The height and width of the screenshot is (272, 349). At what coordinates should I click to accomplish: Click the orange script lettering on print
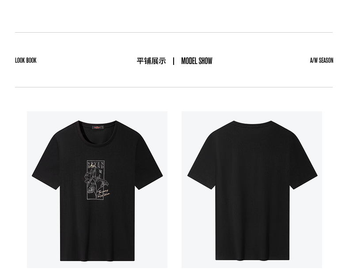pyautogui.click(x=103, y=194)
